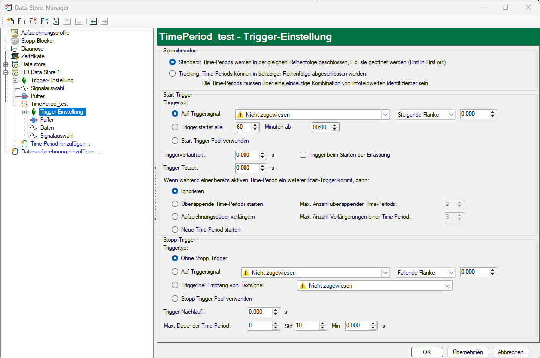
Task: Click the Datenaufzeichnung hinzufügen icon
Action: [x=15, y=152]
